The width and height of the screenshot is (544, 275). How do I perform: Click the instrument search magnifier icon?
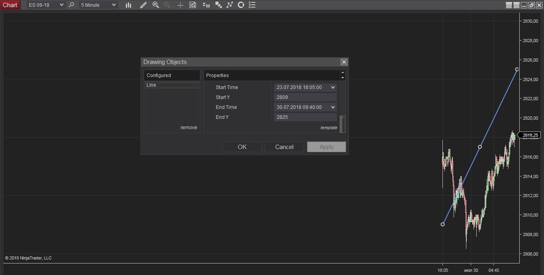tap(71, 5)
